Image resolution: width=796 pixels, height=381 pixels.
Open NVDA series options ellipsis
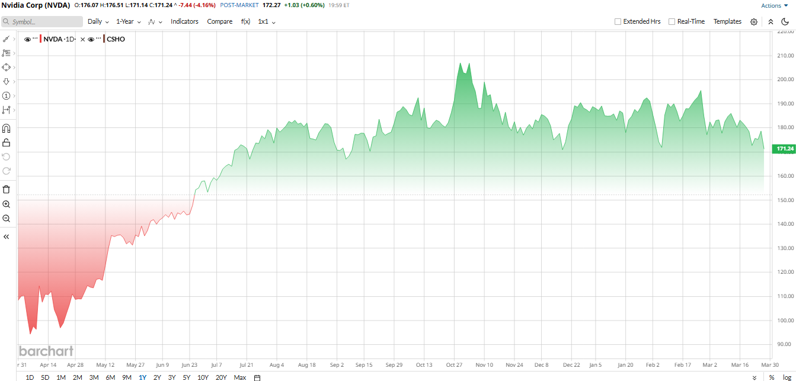35,39
